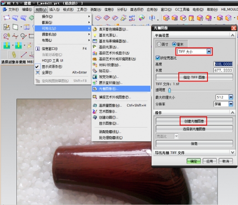
Task: Click the 高度 input field
Action: (x=223, y=64)
